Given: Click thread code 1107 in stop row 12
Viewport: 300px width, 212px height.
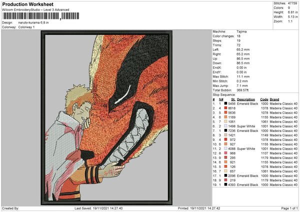Looking at the screenshot, I should tap(264, 153).
